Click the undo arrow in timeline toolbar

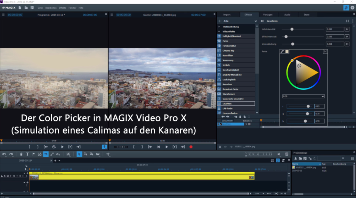(4, 154)
